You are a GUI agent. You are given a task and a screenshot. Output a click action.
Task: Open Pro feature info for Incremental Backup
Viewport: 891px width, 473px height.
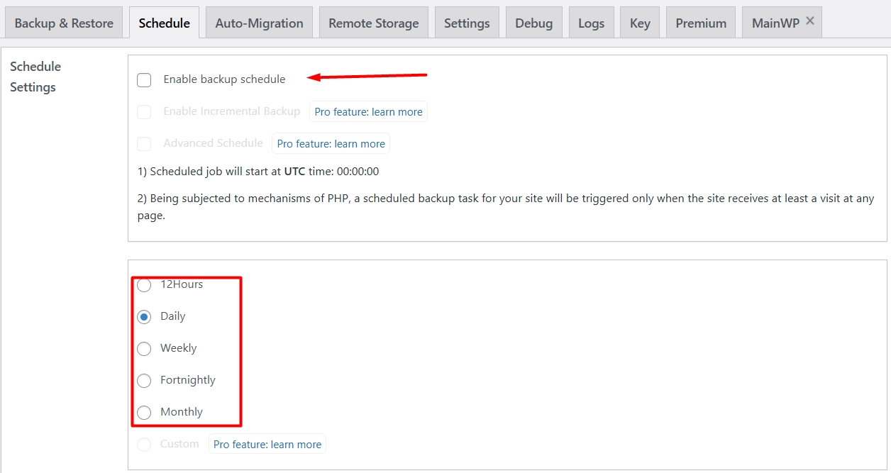(x=368, y=111)
